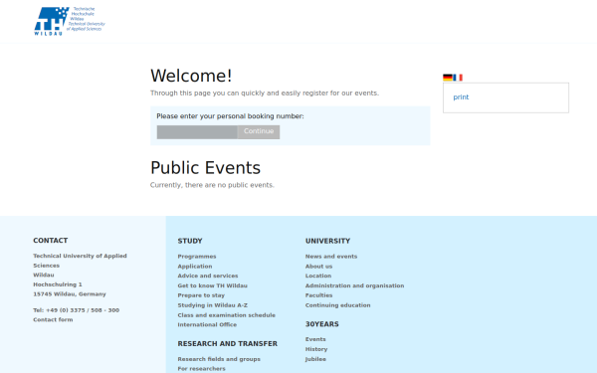Open the History link
The height and width of the screenshot is (373, 597).
click(316, 349)
